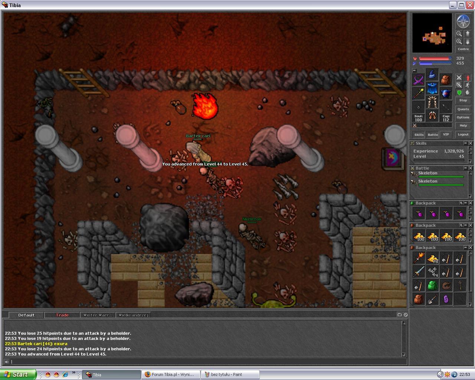Select the empty ring slot

click(419, 108)
